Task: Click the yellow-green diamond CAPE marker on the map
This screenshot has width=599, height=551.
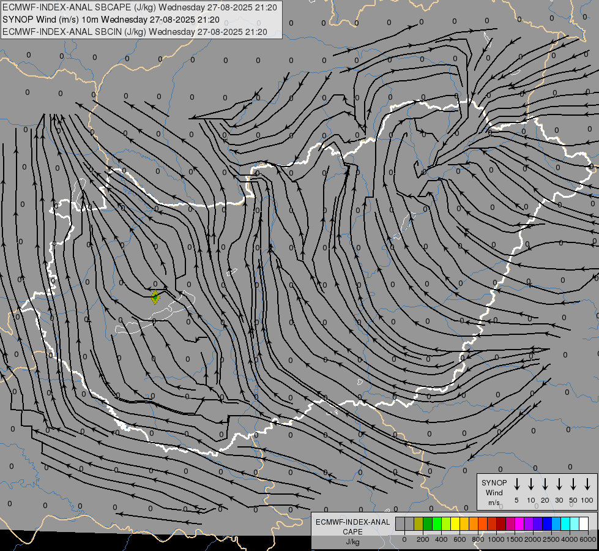Action: [155, 297]
